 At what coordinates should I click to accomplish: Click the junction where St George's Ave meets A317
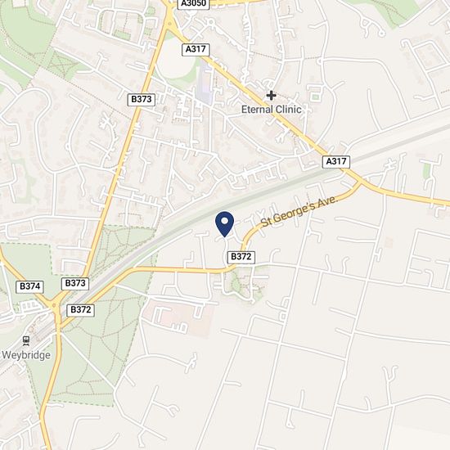pos(360,182)
